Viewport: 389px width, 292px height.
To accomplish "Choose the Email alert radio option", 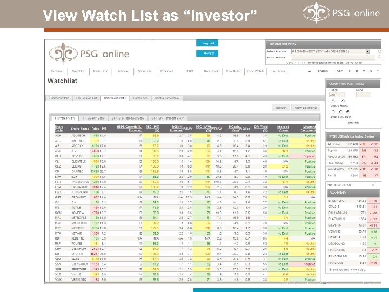I will (x=333, y=112).
